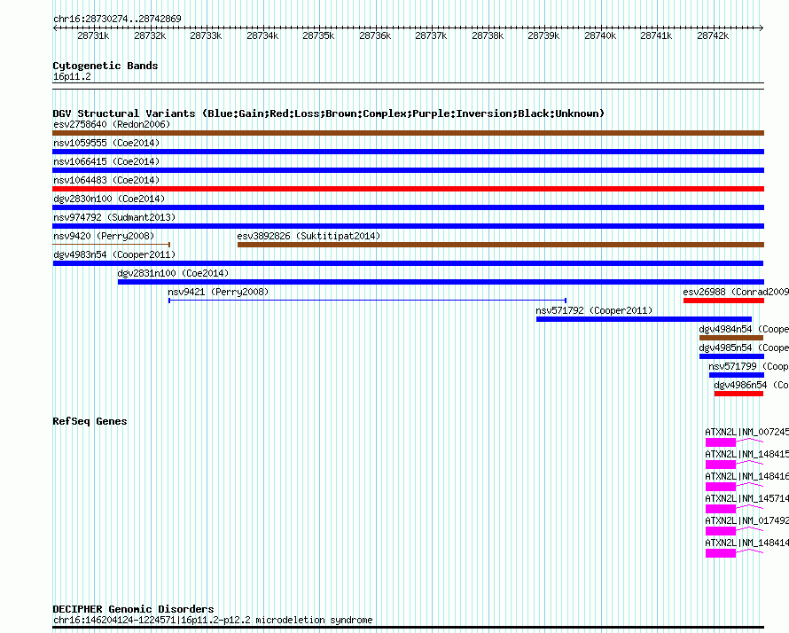Click the blue gain bar of dgv4985n54
This screenshot has width=789, height=633.
coord(731,356)
